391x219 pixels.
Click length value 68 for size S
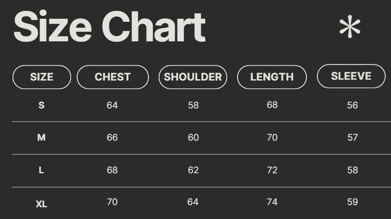pyautogui.click(x=272, y=105)
